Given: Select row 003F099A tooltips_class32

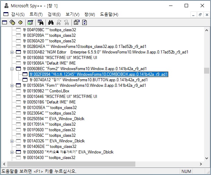Looking at the screenshot, I should [x=49, y=35].
